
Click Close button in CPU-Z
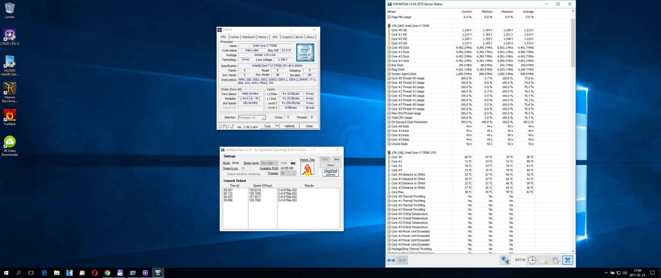[309, 126]
